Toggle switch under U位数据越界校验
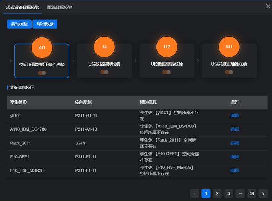 coord(104,72)
